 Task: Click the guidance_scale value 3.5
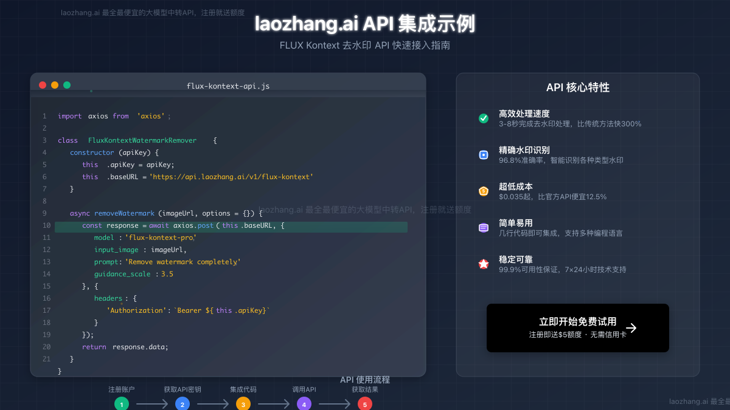pos(167,274)
